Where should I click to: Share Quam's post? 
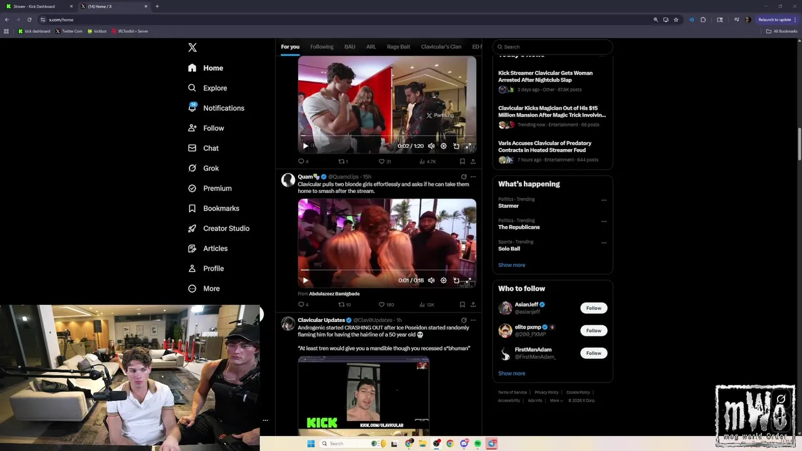tap(473, 305)
